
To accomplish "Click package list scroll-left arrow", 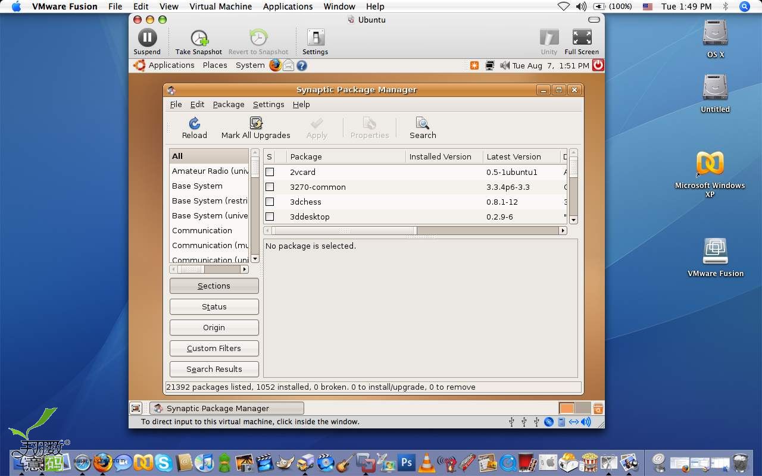I will (267, 230).
